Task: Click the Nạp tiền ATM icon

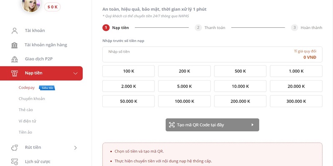Action: tap(15, 73)
